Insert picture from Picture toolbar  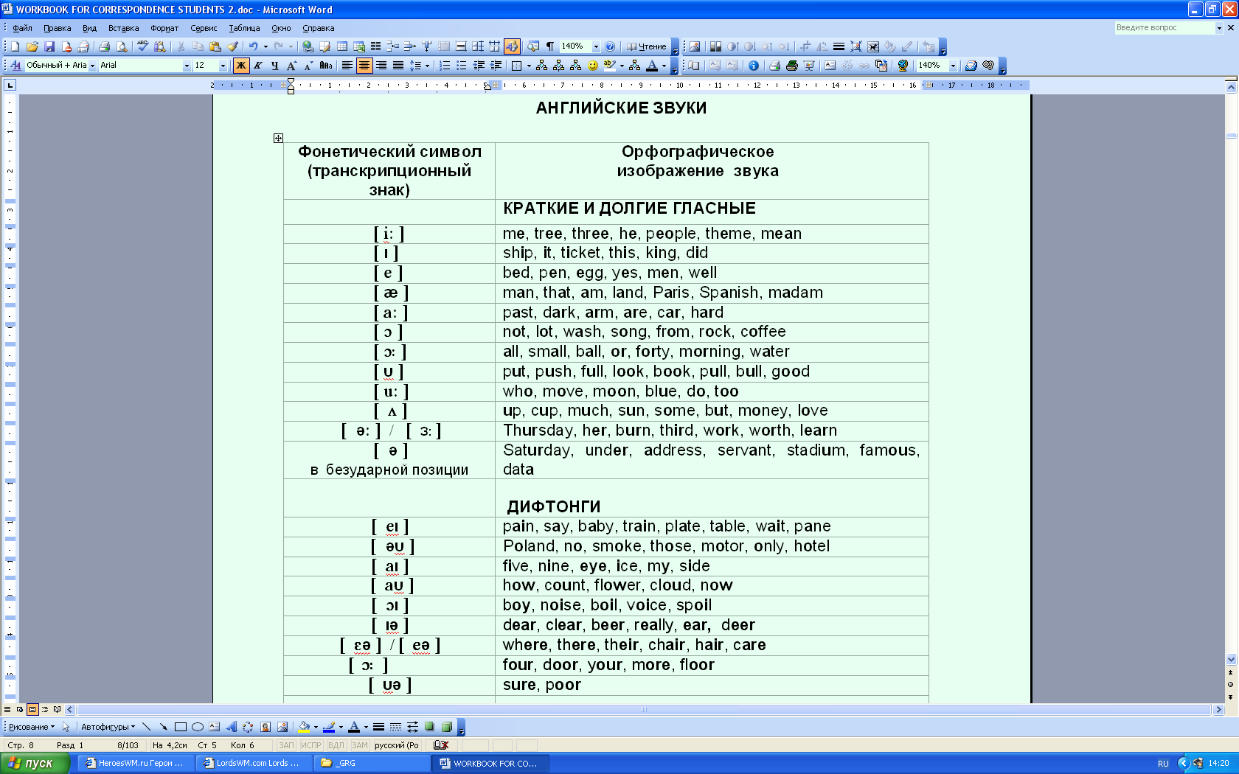(x=695, y=46)
